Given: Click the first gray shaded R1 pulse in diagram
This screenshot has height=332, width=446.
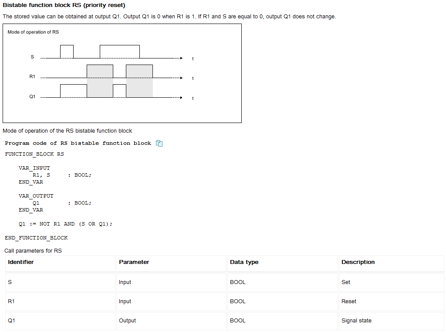Looking at the screenshot, I should (x=100, y=81).
